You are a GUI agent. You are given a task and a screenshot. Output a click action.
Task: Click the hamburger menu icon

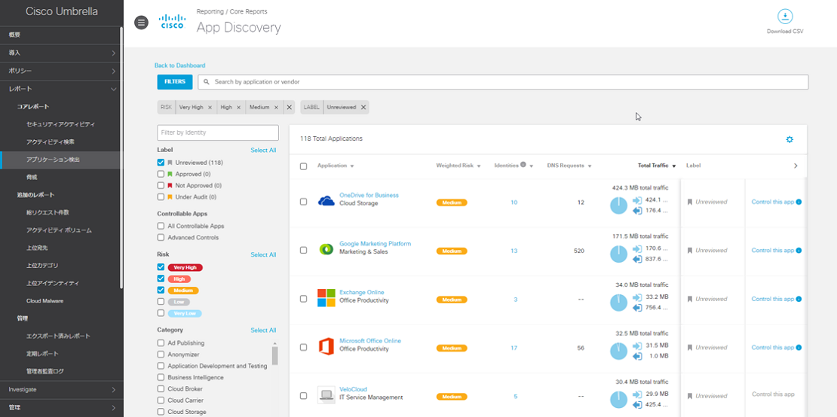click(x=141, y=23)
